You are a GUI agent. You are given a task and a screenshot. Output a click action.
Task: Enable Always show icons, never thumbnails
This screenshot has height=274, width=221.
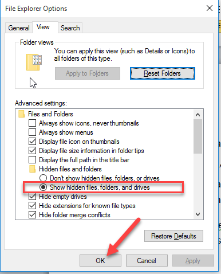click(32, 123)
